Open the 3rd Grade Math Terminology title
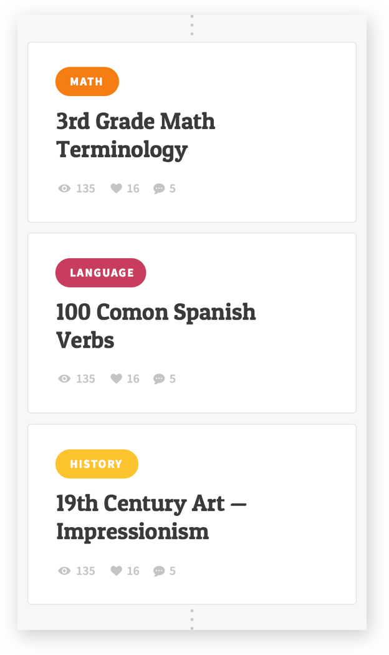Viewport: 389px width, 655px height. coord(135,135)
